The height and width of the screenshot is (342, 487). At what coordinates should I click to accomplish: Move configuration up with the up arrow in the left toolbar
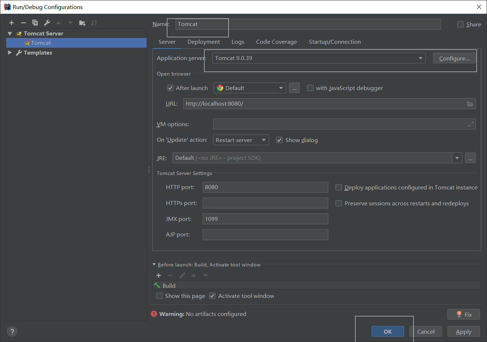pyautogui.click(x=59, y=23)
